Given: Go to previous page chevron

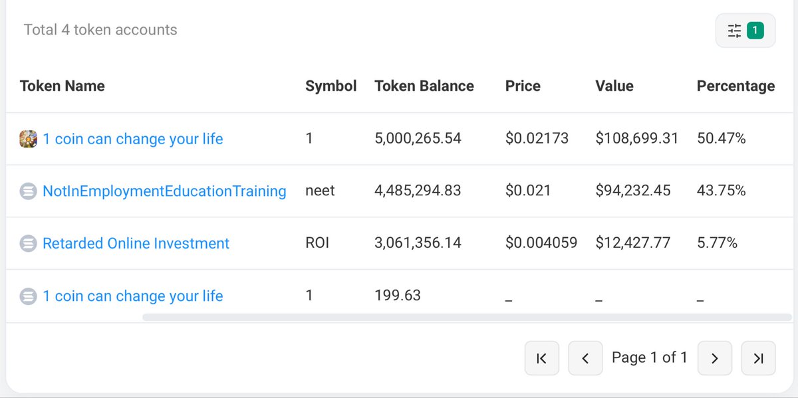Looking at the screenshot, I should pyautogui.click(x=585, y=358).
